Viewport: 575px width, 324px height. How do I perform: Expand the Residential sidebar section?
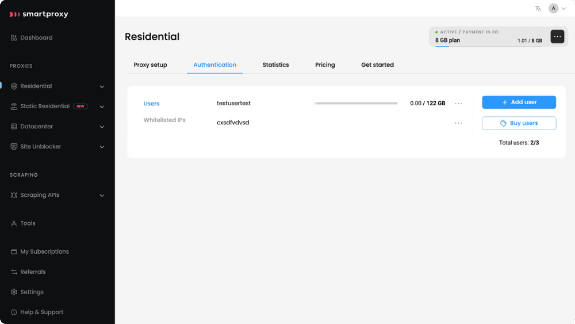click(x=102, y=86)
